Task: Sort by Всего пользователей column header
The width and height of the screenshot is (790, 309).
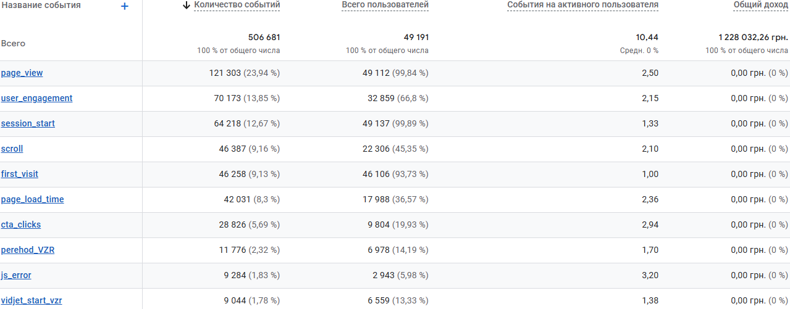Action: click(385, 6)
